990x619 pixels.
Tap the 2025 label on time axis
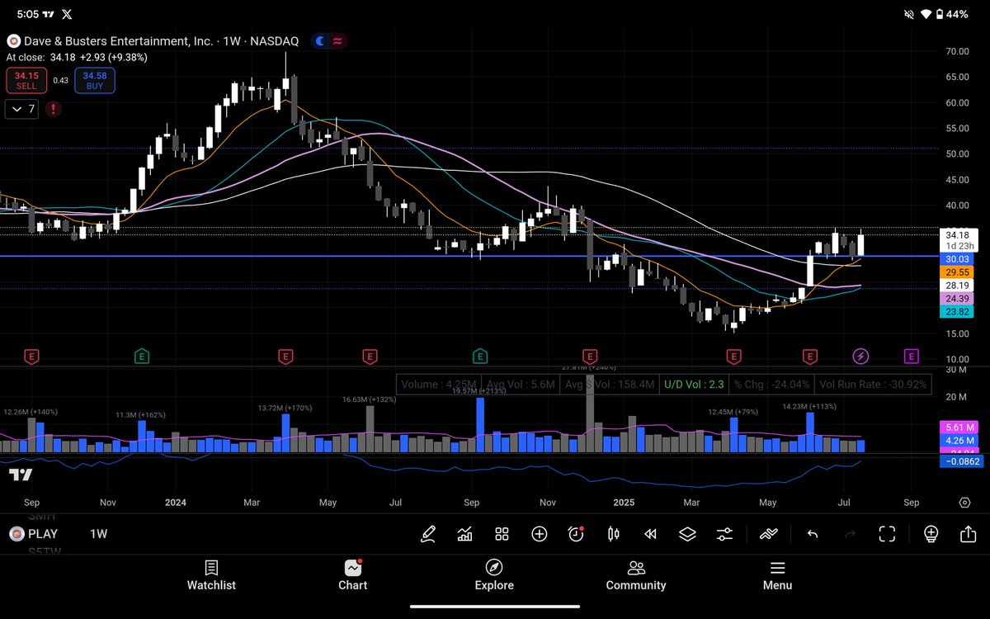(x=625, y=502)
